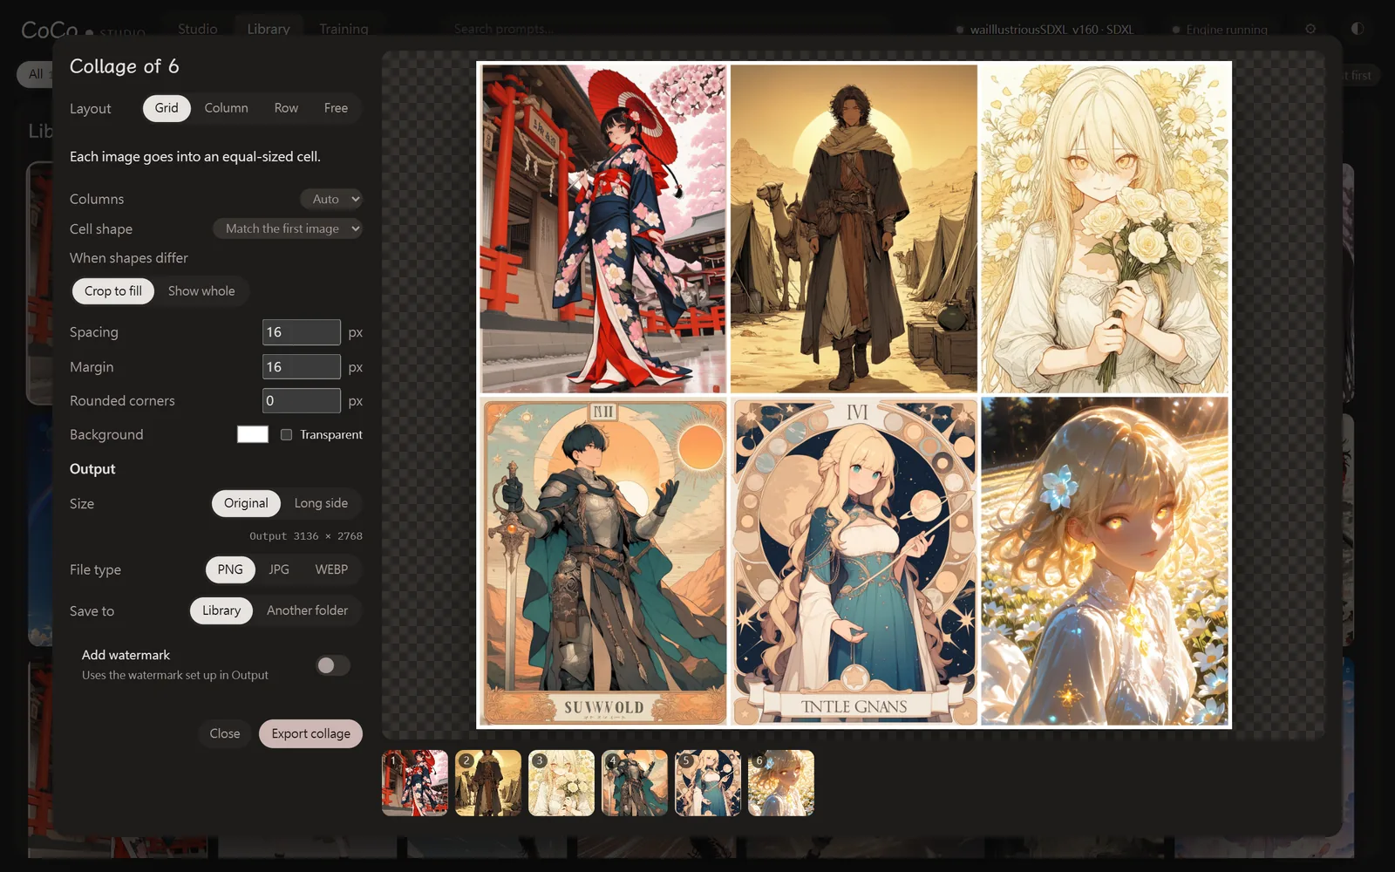Screen dimensions: 1395x872
Task: Switch layout to Column
Action: [226, 108]
